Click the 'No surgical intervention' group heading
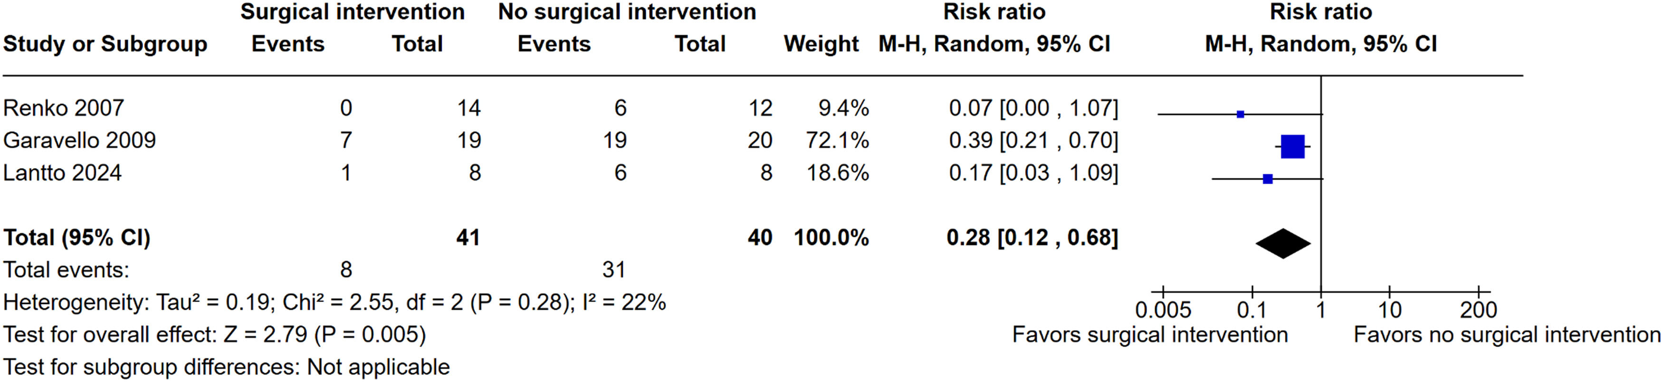 point(626,11)
